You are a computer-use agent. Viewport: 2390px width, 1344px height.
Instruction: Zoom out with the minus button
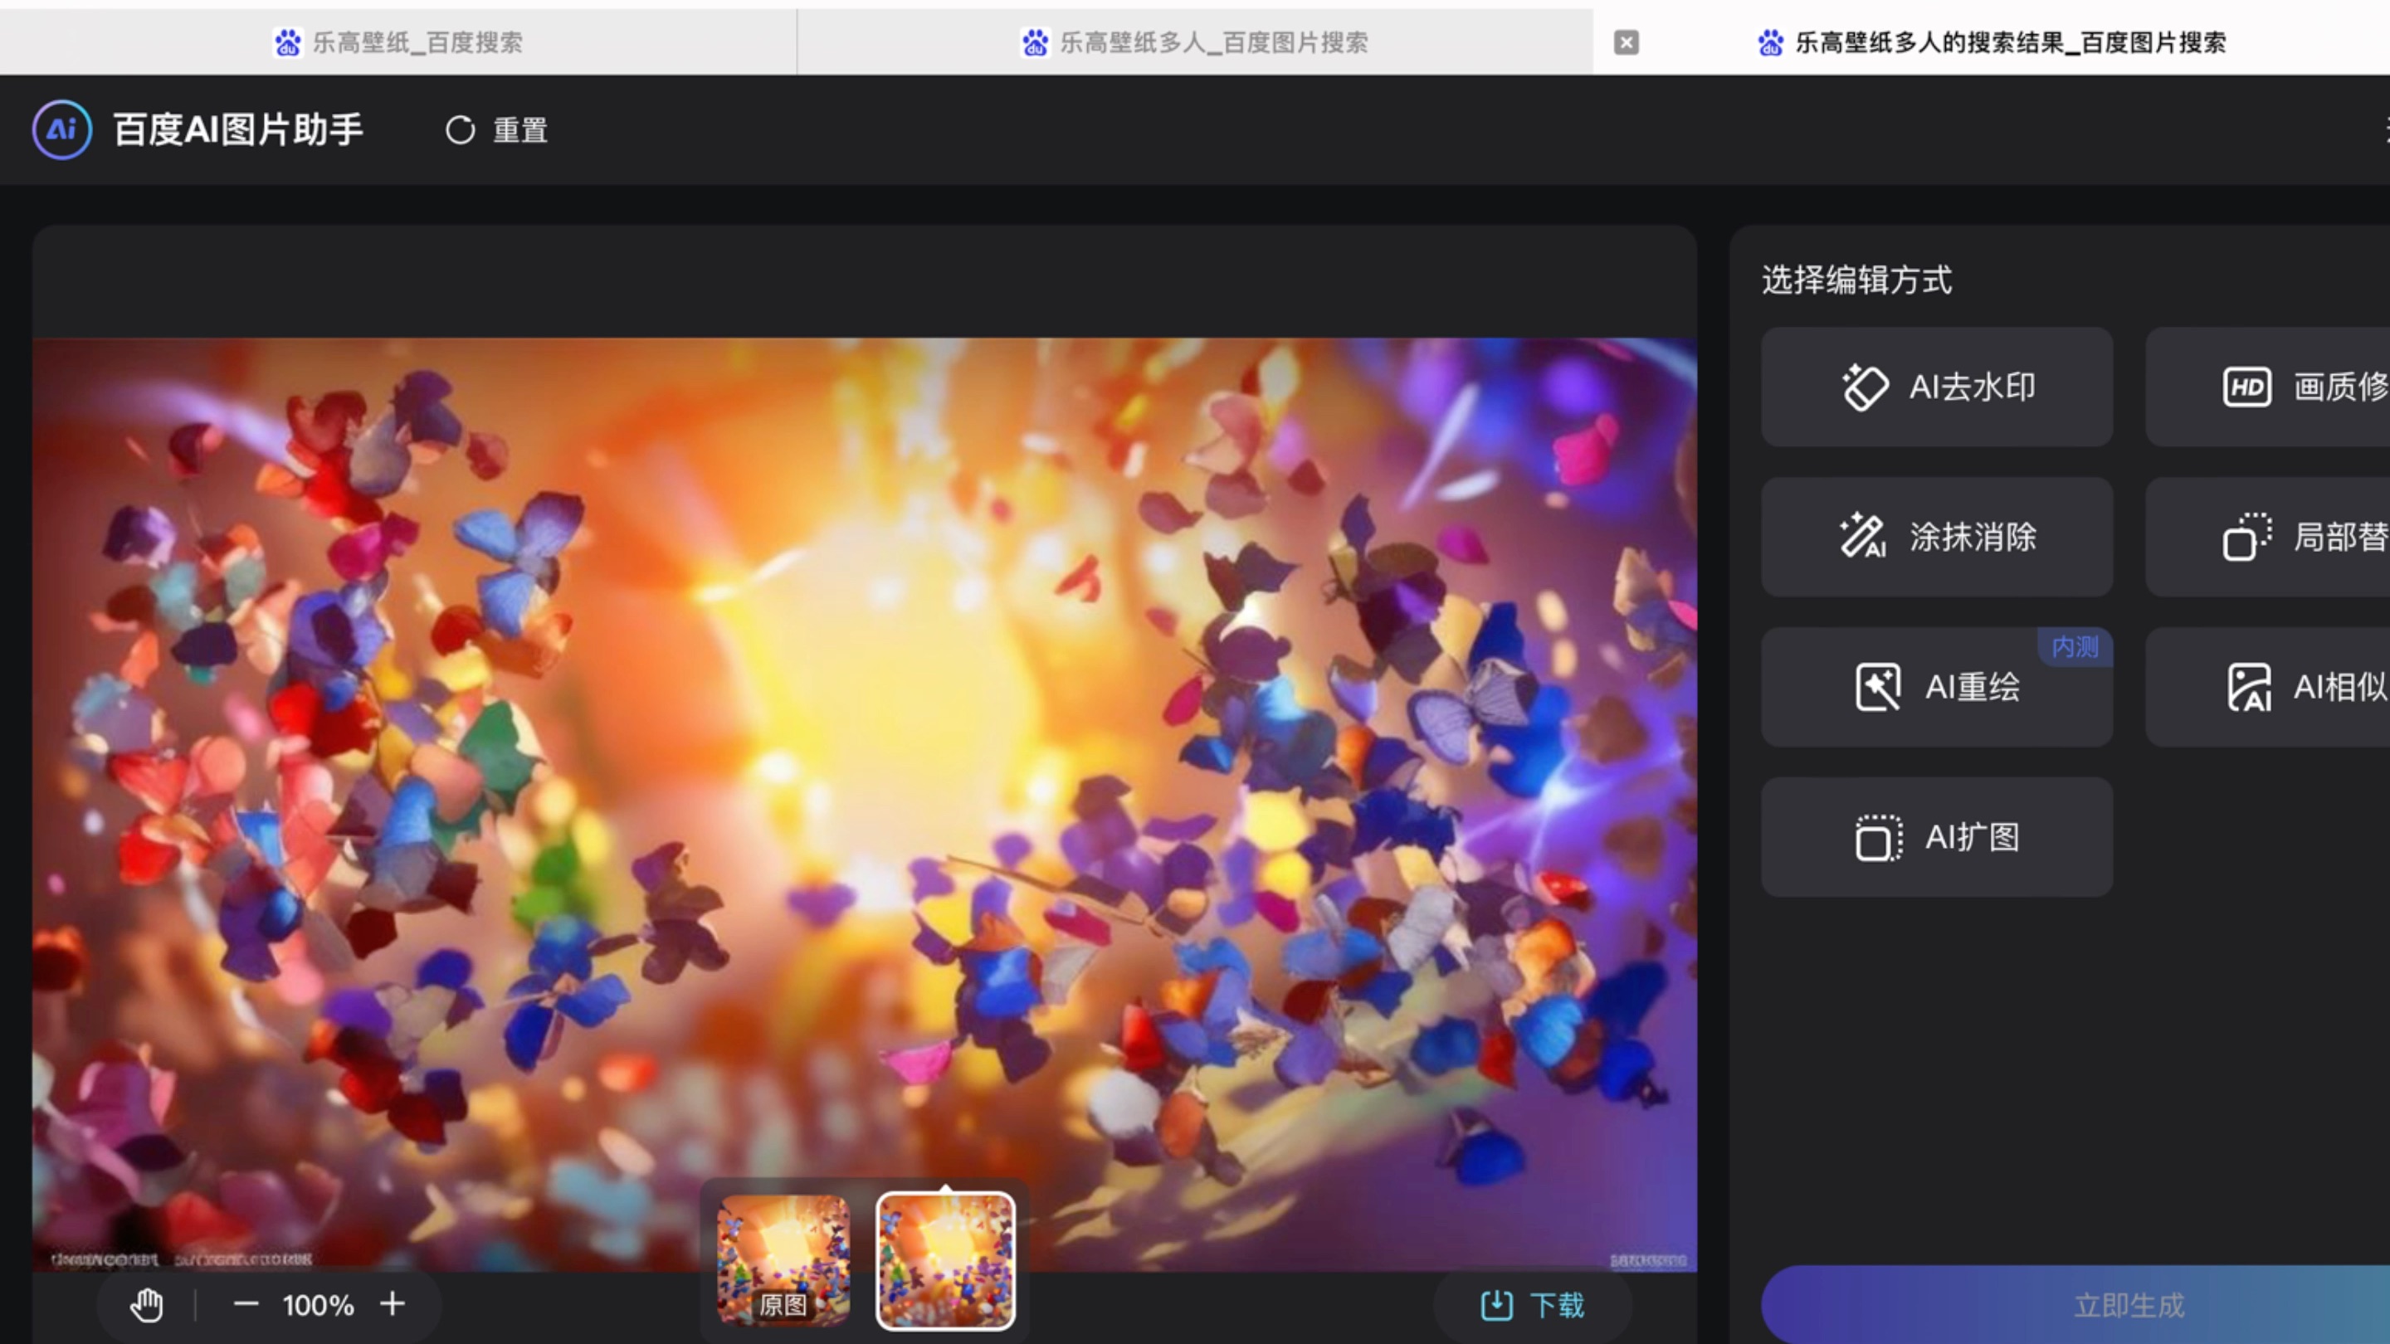246,1304
